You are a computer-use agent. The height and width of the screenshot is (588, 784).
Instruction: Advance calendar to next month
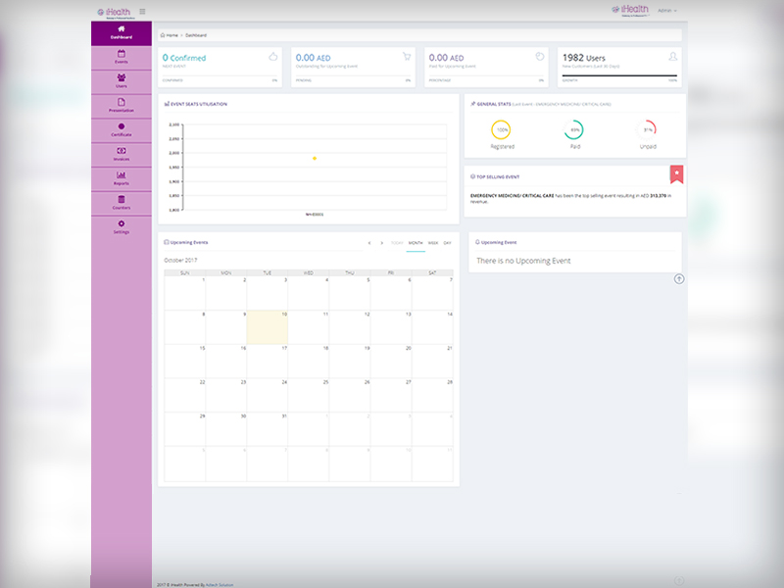(381, 242)
